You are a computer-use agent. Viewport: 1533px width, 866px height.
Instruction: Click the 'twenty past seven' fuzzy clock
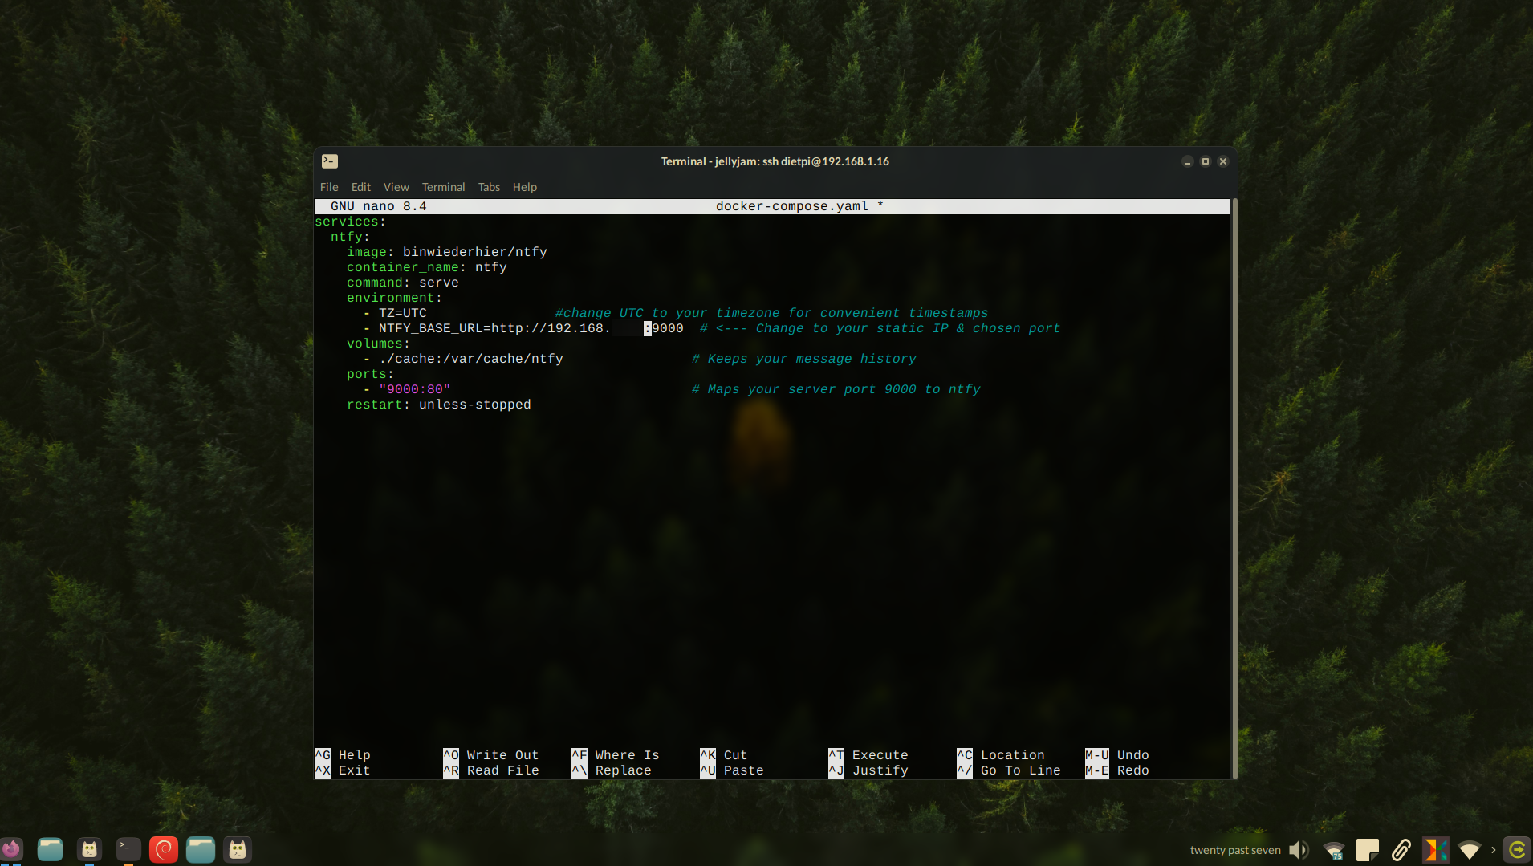(1235, 850)
